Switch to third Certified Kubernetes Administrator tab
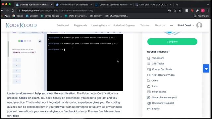This screenshot has height=119, width=212. [x=114, y=5]
